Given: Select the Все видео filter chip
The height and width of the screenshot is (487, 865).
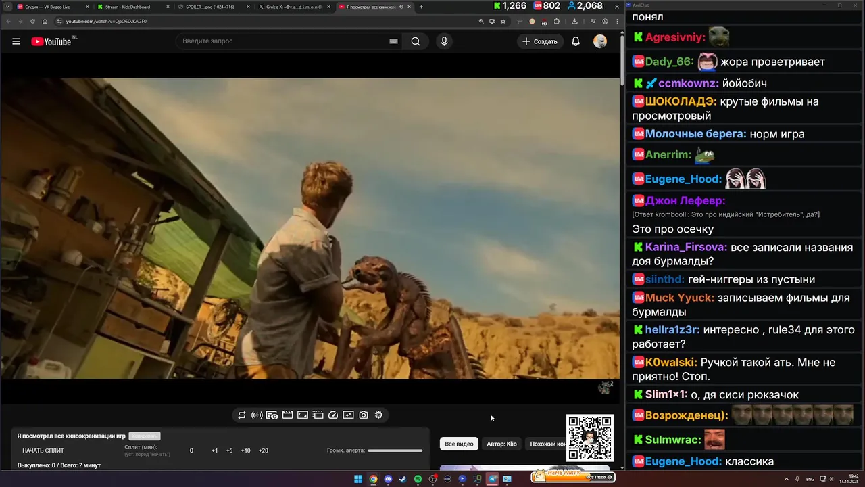Looking at the screenshot, I should click(459, 444).
